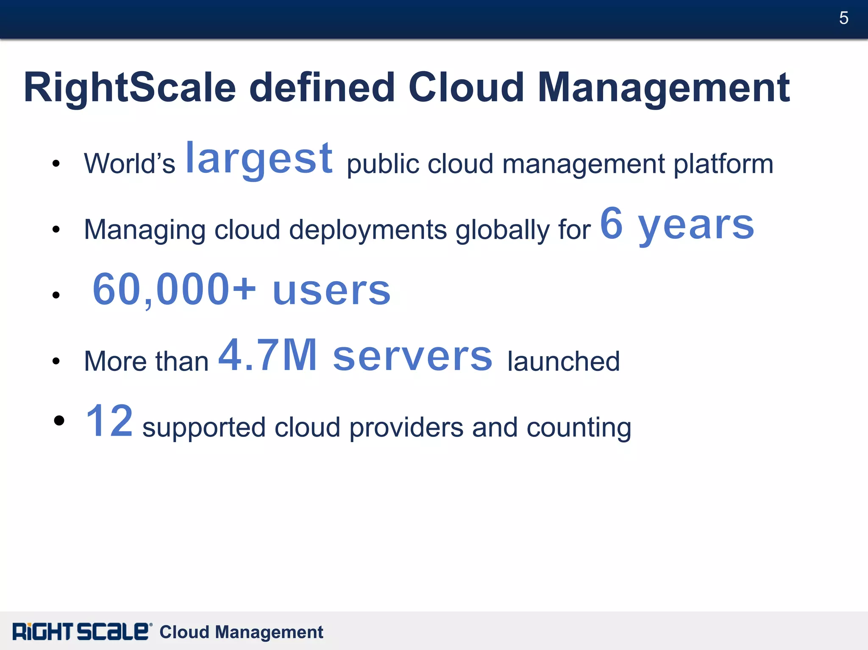Click the highlighted word largest
Image resolution: width=868 pixels, height=650 pixels.
[259, 158]
